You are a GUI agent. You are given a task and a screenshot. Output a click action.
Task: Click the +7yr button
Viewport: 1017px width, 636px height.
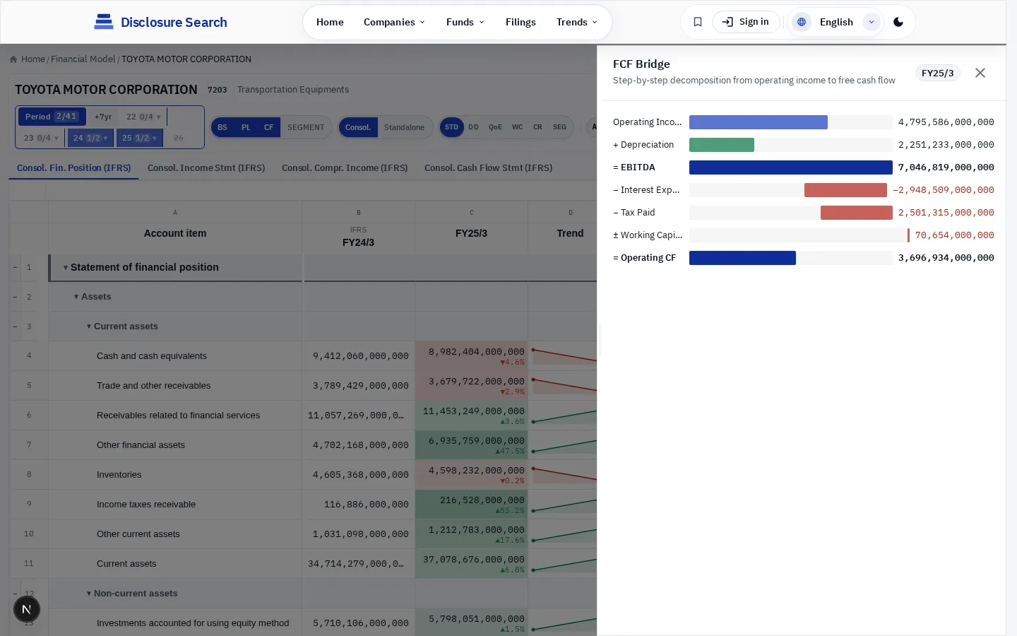[103, 117]
